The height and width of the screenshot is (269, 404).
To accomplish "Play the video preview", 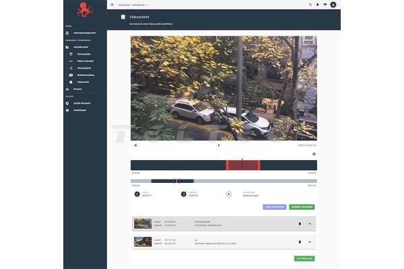I will (219, 145).
